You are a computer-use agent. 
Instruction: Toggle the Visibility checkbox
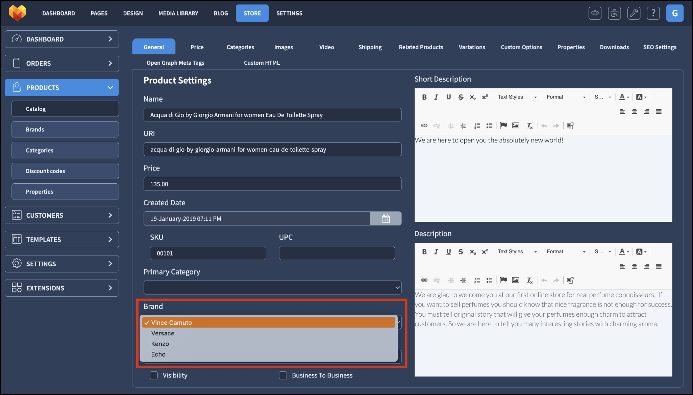tap(154, 375)
